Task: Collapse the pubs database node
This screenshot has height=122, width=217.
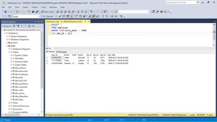Action: [7, 46]
